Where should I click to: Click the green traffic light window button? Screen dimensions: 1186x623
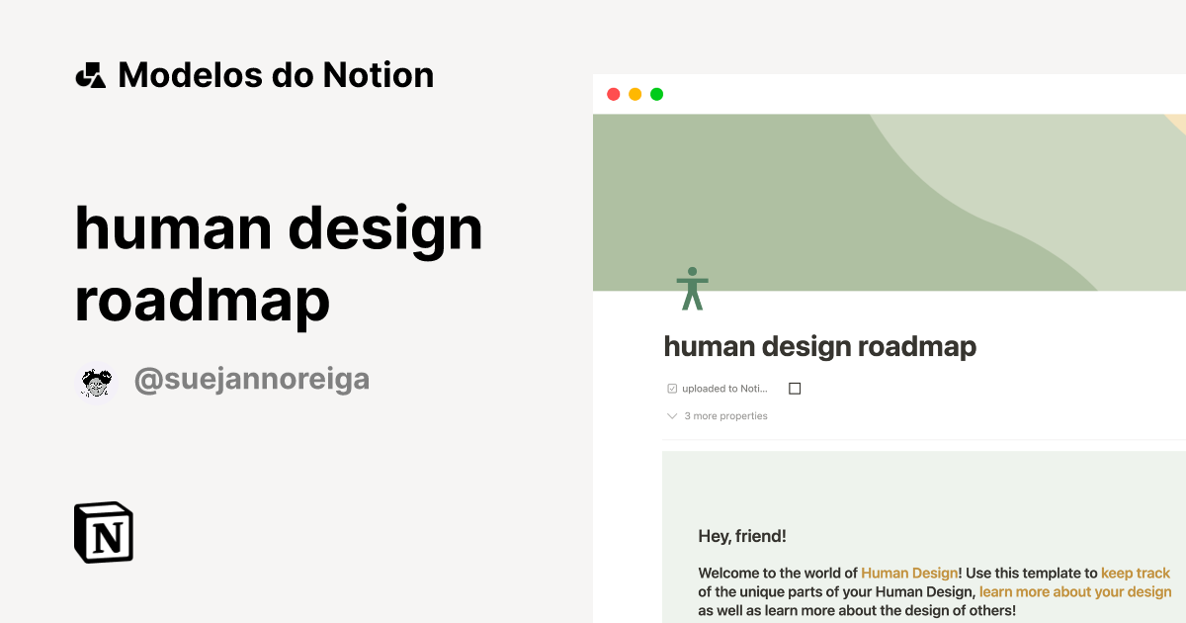point(656,94)
